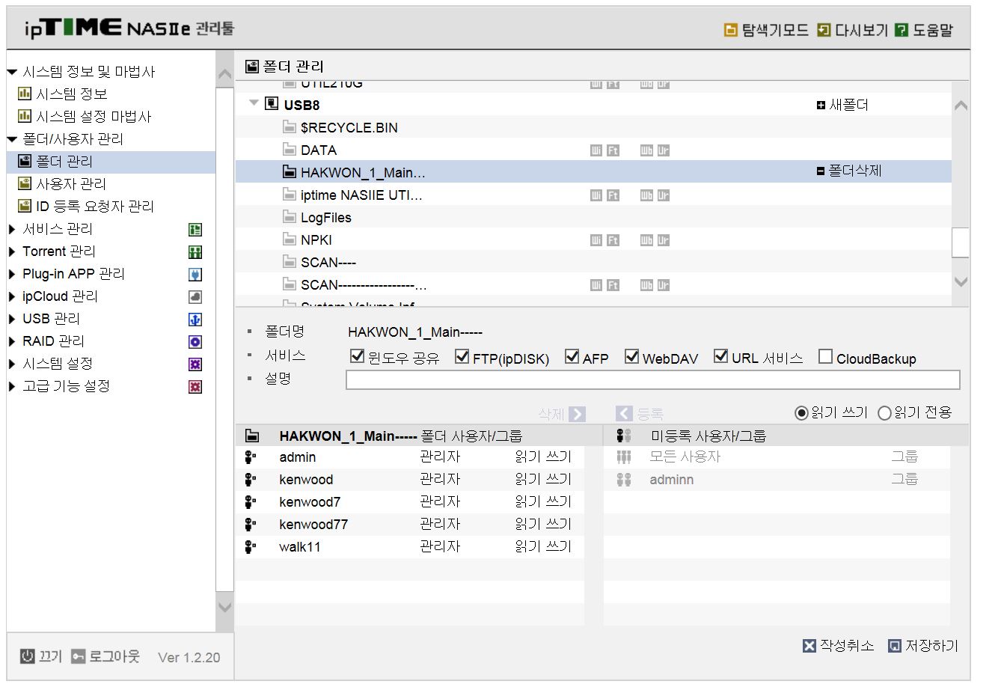Click the 삭제 arrow button
This screenshot has width=1007, height=699.
(577, 414)
